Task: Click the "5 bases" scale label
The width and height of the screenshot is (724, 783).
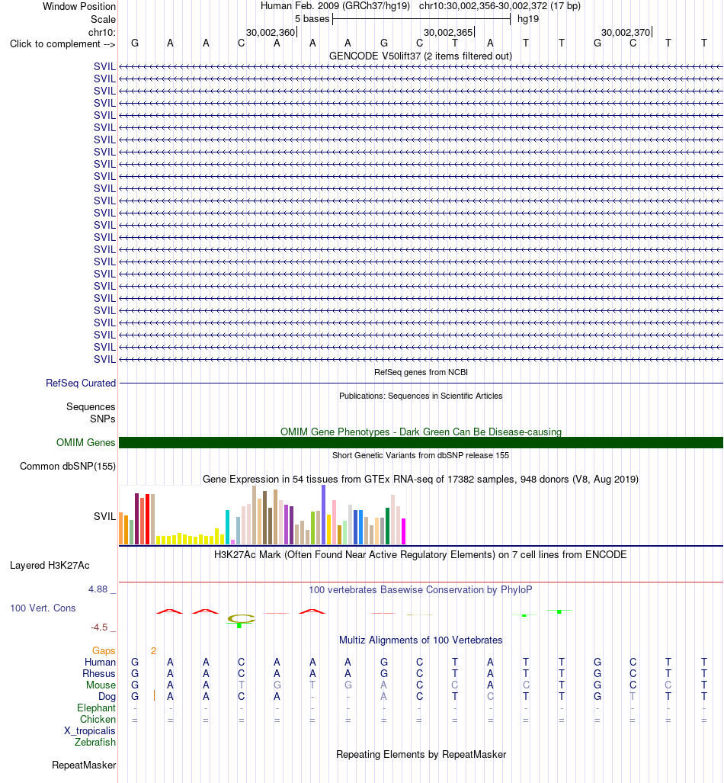Action: pos(312,19)
